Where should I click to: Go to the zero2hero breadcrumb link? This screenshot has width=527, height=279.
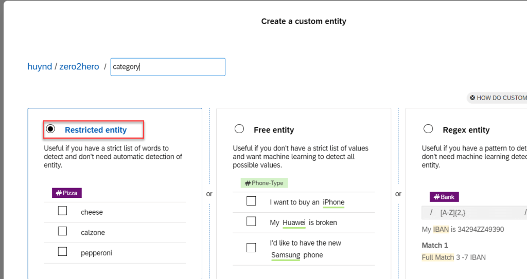pyautogui.click(x=79, y=67)
